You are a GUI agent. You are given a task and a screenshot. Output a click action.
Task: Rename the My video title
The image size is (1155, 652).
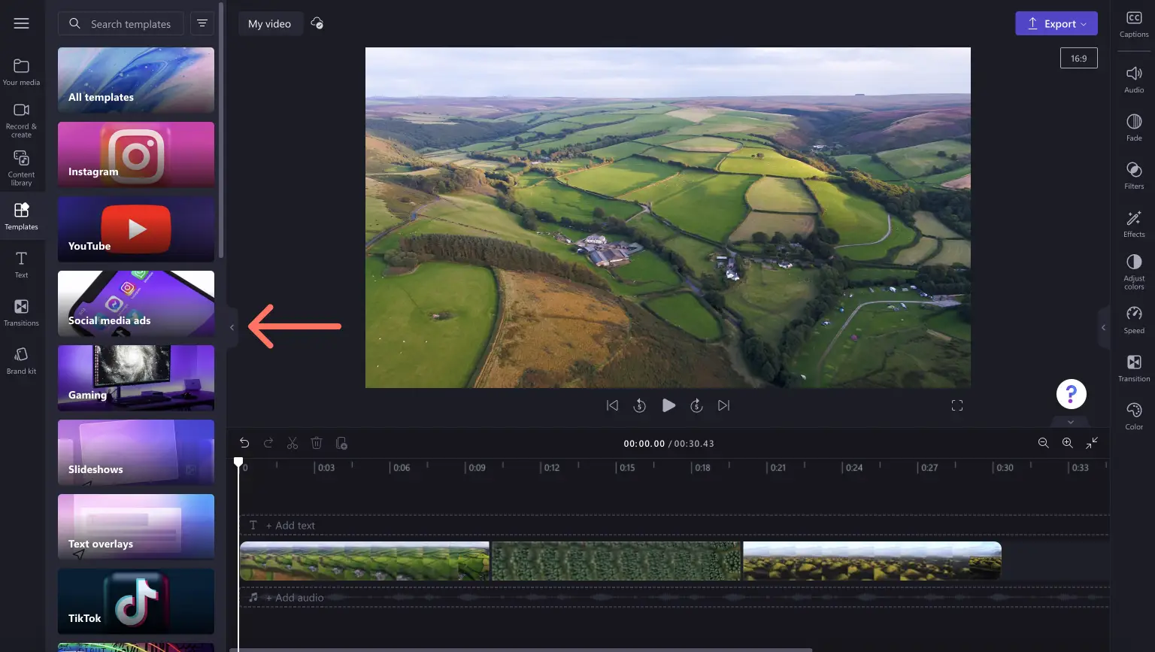point(269,24)
